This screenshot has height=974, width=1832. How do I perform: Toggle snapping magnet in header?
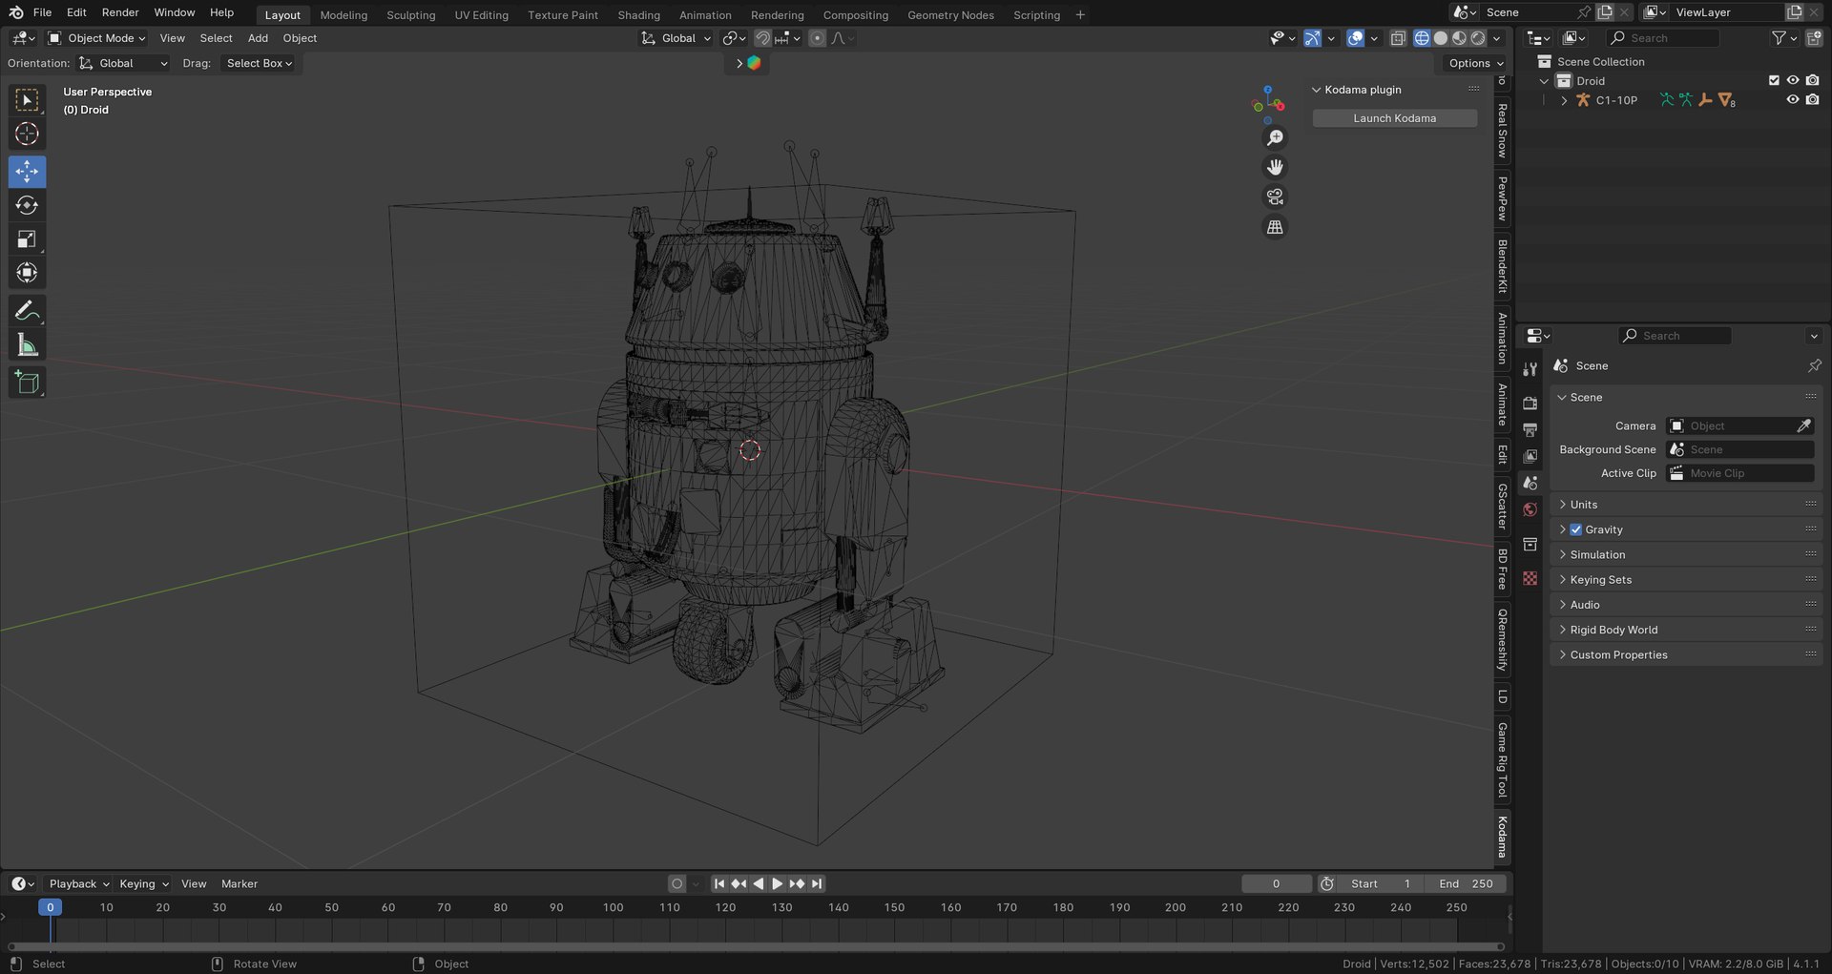point(762,38)
